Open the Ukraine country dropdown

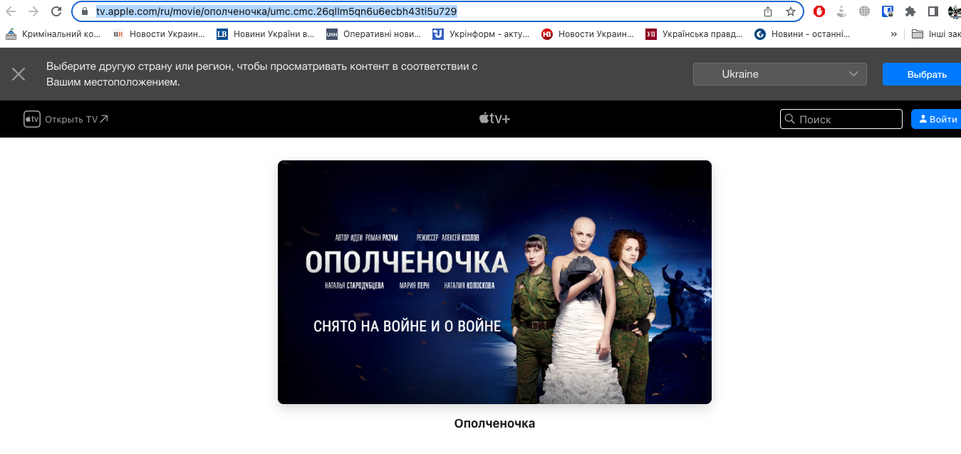(x=780, y=74)
